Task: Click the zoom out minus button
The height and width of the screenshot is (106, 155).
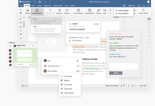Action: click(x=138, y=86)
